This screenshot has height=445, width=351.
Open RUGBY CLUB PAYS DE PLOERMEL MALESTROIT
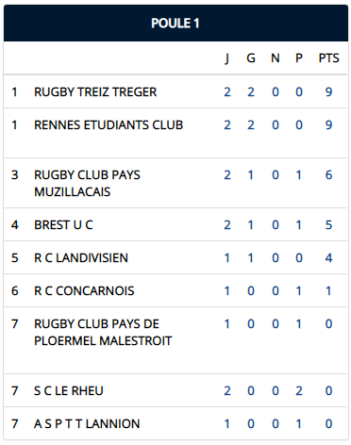point(103,333)
